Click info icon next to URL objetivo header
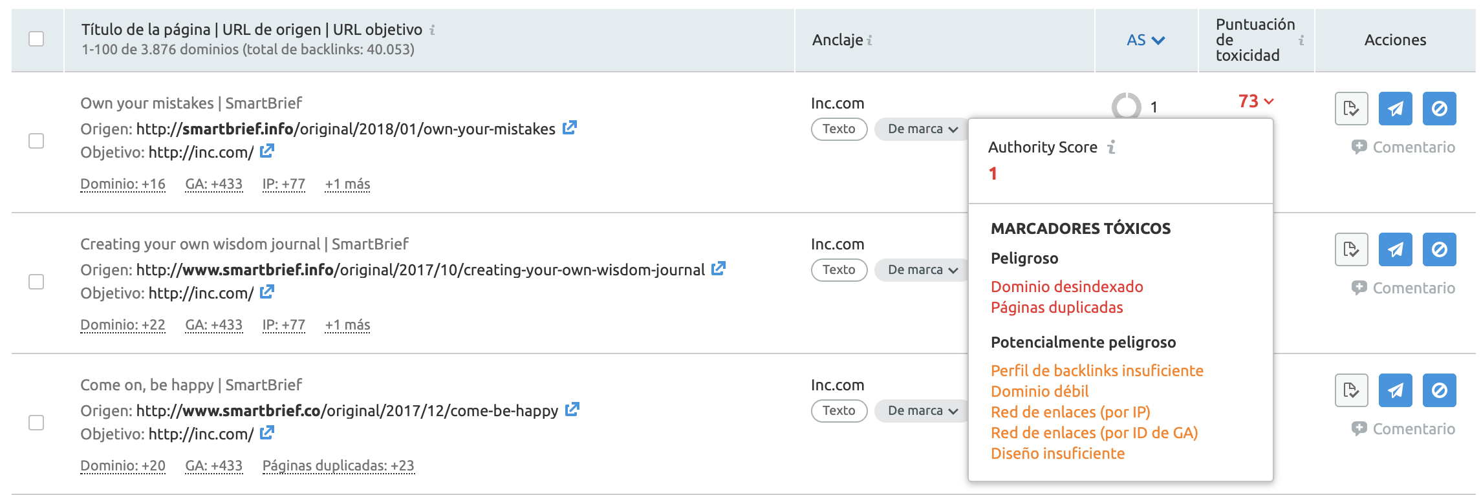Viewport: 1481px width, 495px height. 432,30
